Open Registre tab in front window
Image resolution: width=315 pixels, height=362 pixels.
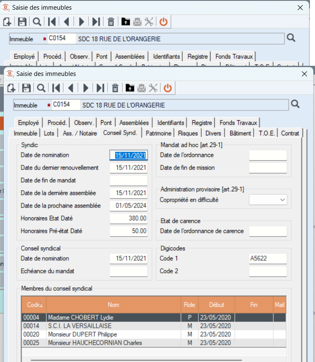pos(202,123)
